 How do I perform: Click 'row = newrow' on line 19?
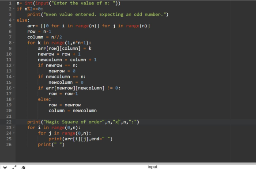[x=64, y=105]
